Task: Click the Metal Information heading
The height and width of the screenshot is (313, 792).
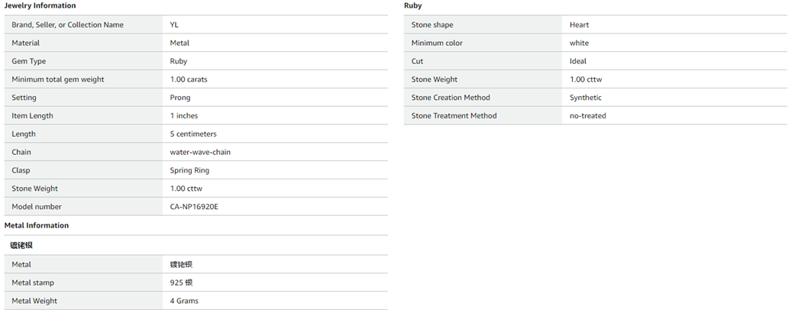Action: click(x=37, y=226)
